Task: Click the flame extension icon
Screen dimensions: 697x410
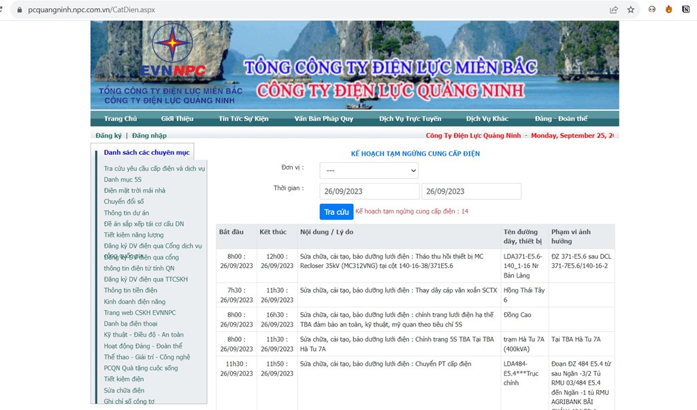Action: (669, 10)
